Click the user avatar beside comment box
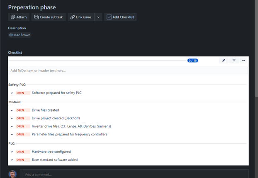The width and height of the screenshot is (258, 178). point(12,174)
